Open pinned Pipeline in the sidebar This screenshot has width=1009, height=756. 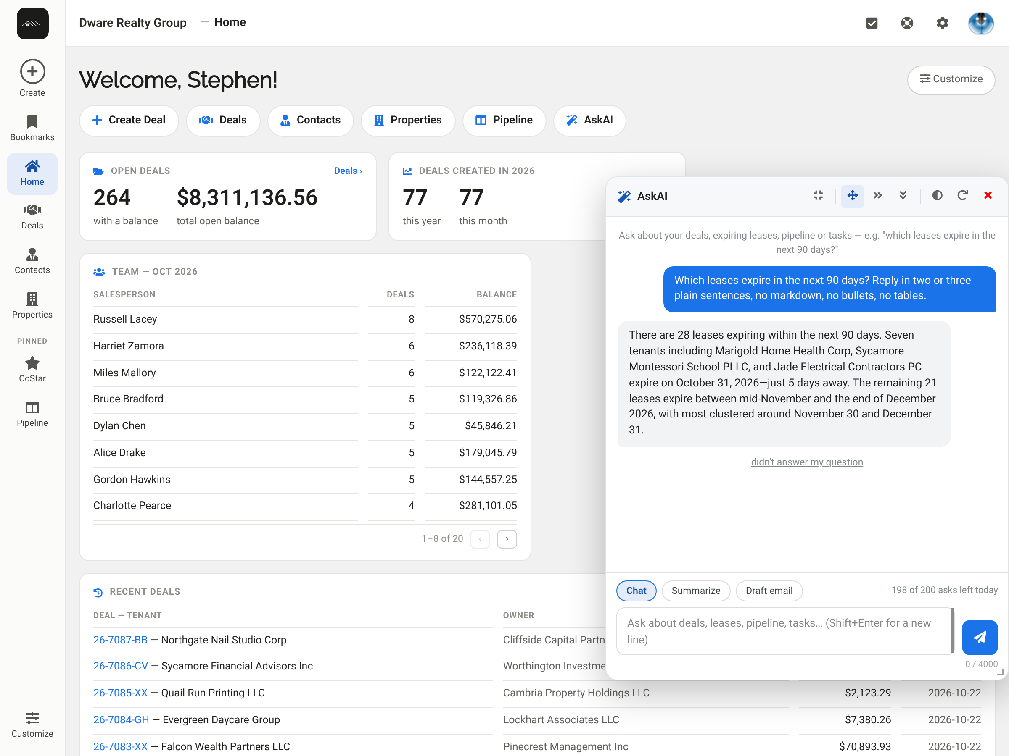pyautogui.click(x=32, y=414)
